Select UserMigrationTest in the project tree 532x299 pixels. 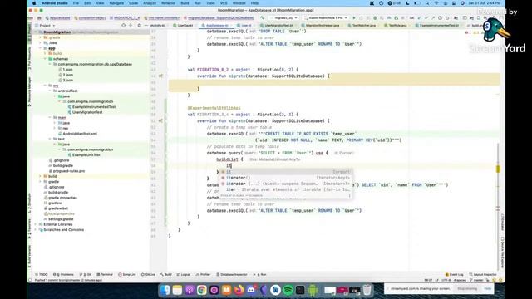tap(85, 112)
